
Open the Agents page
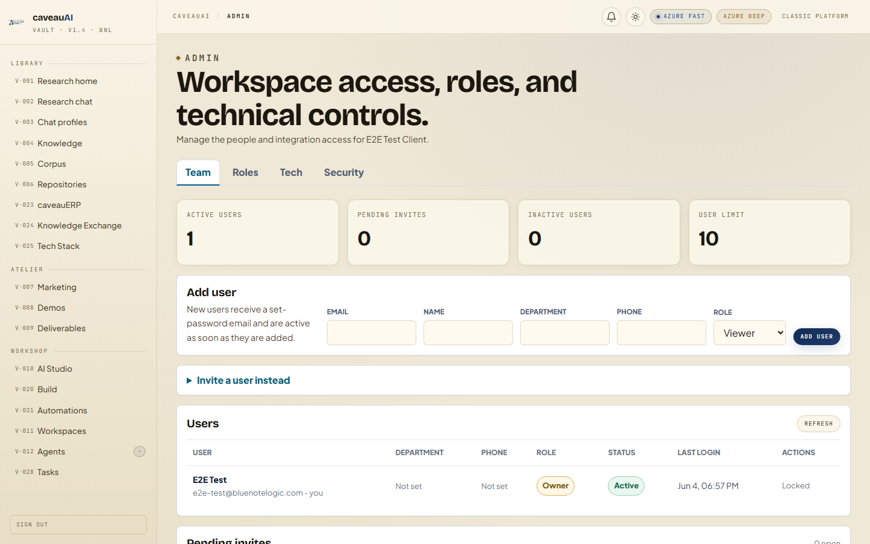[78, 452]
